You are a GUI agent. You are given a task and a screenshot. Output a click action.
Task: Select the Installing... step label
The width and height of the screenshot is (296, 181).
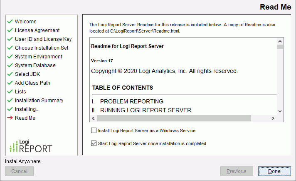(27, 109)
